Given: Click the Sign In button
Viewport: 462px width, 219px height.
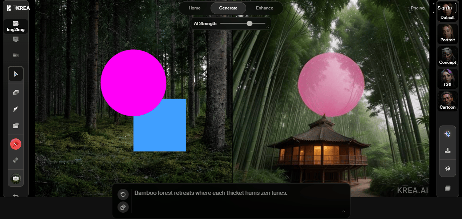Looking at the screenshot, I should pos(444,8).
